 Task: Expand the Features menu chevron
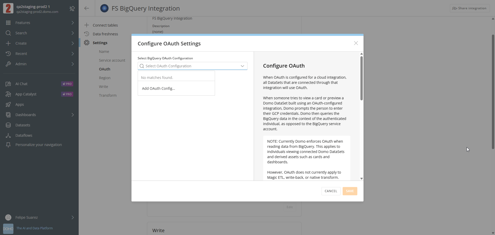[x=73, y=23]
